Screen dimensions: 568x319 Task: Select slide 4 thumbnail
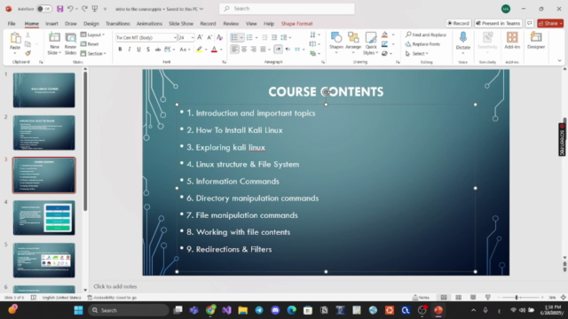[x=43, y=218]
